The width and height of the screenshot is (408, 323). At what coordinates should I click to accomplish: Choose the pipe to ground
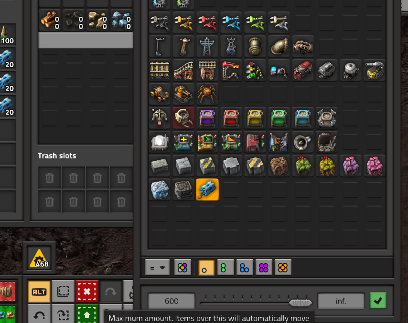(x=279, y=46)
